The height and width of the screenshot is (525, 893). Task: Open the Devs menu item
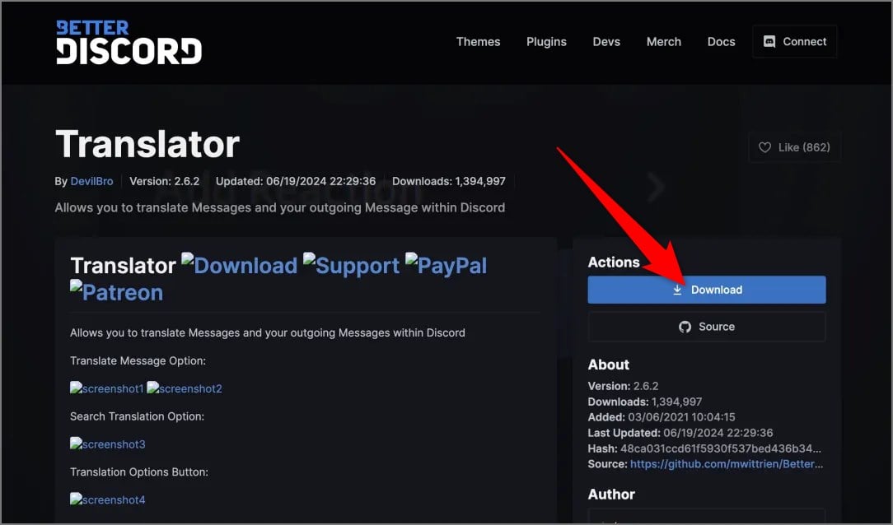[606, 41]
